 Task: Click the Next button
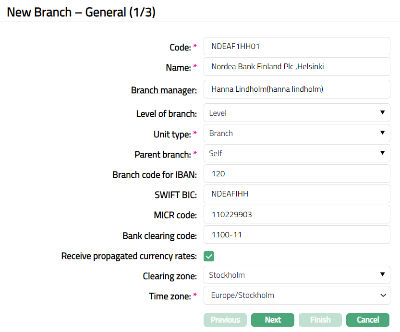273,320
